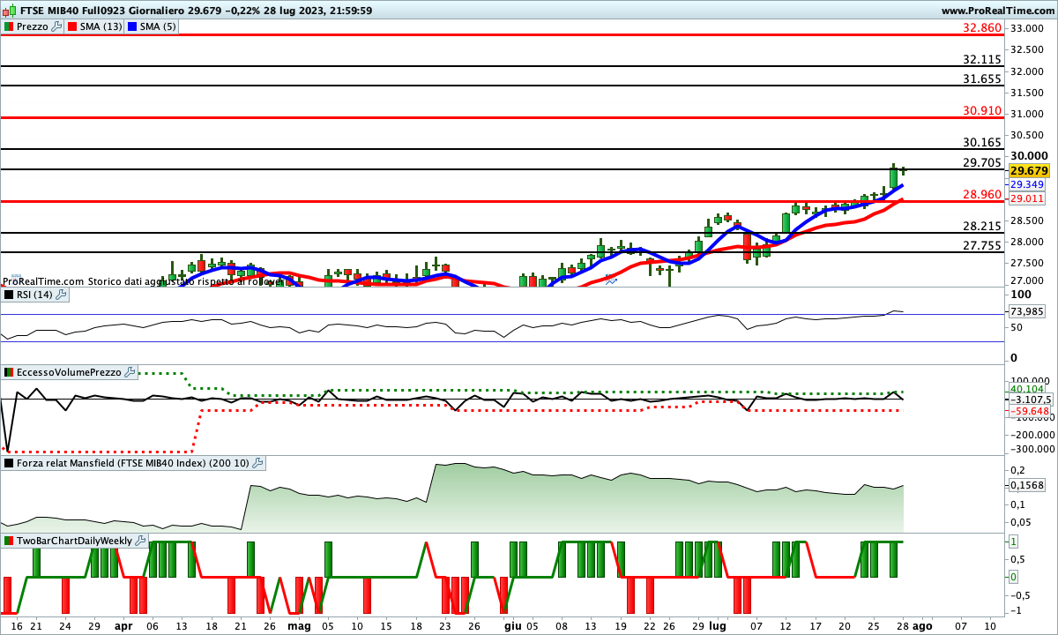This screenshot has width=1058, height=635.
Task: Click the 'apr' month label on time axis
Action: (x=123, y=625)
